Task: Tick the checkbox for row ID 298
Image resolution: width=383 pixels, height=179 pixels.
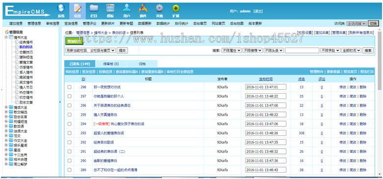Action: (69, 87)
